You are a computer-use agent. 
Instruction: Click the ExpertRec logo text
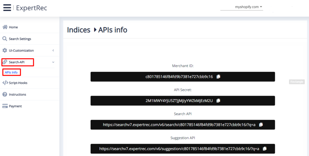[x=31, y=8]
